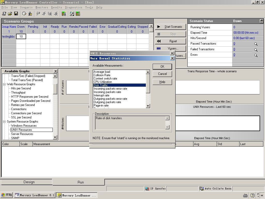Switch to the Design tab
Screen dimensions: 265x199
tap(27, 182)
